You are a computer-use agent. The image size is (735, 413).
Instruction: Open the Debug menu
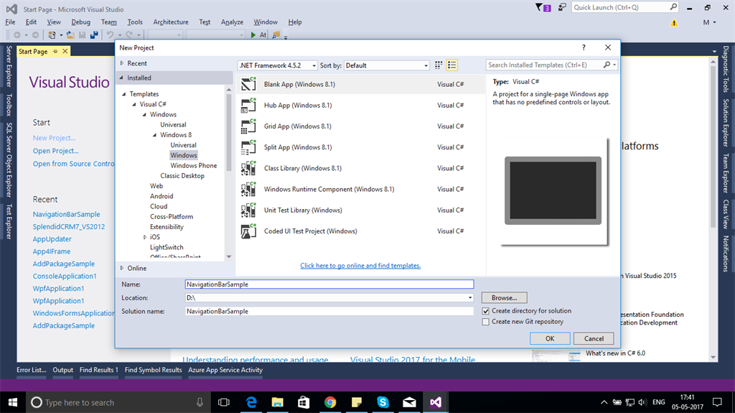80,22
